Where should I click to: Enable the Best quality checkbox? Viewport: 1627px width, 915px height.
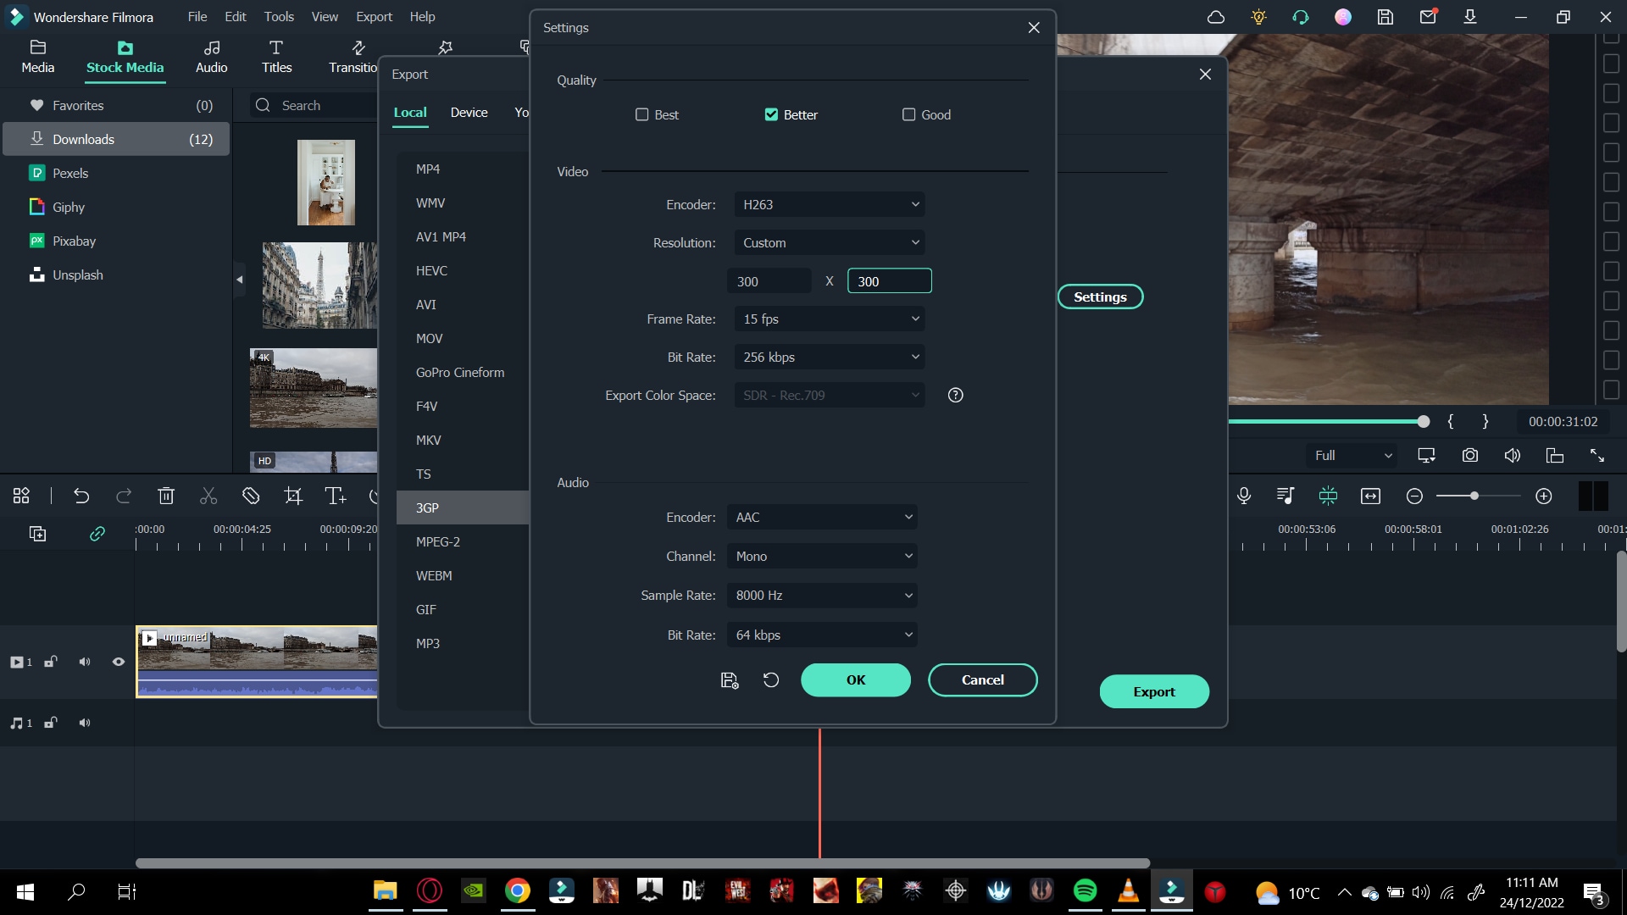[642, 115]
